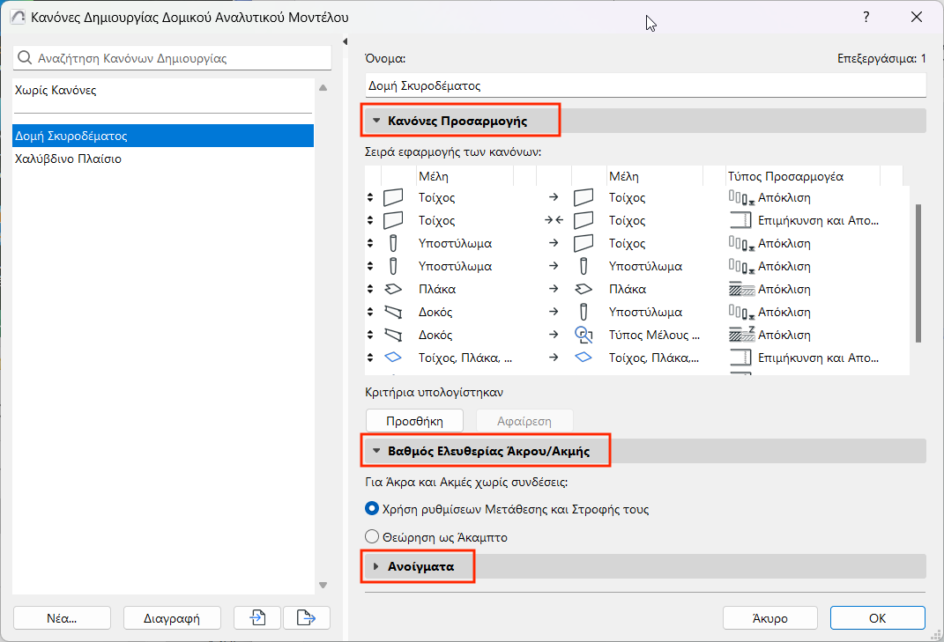This screenshot has height=642, width=944.
Task: Click the export rules icon button
Action: point(306,618)
